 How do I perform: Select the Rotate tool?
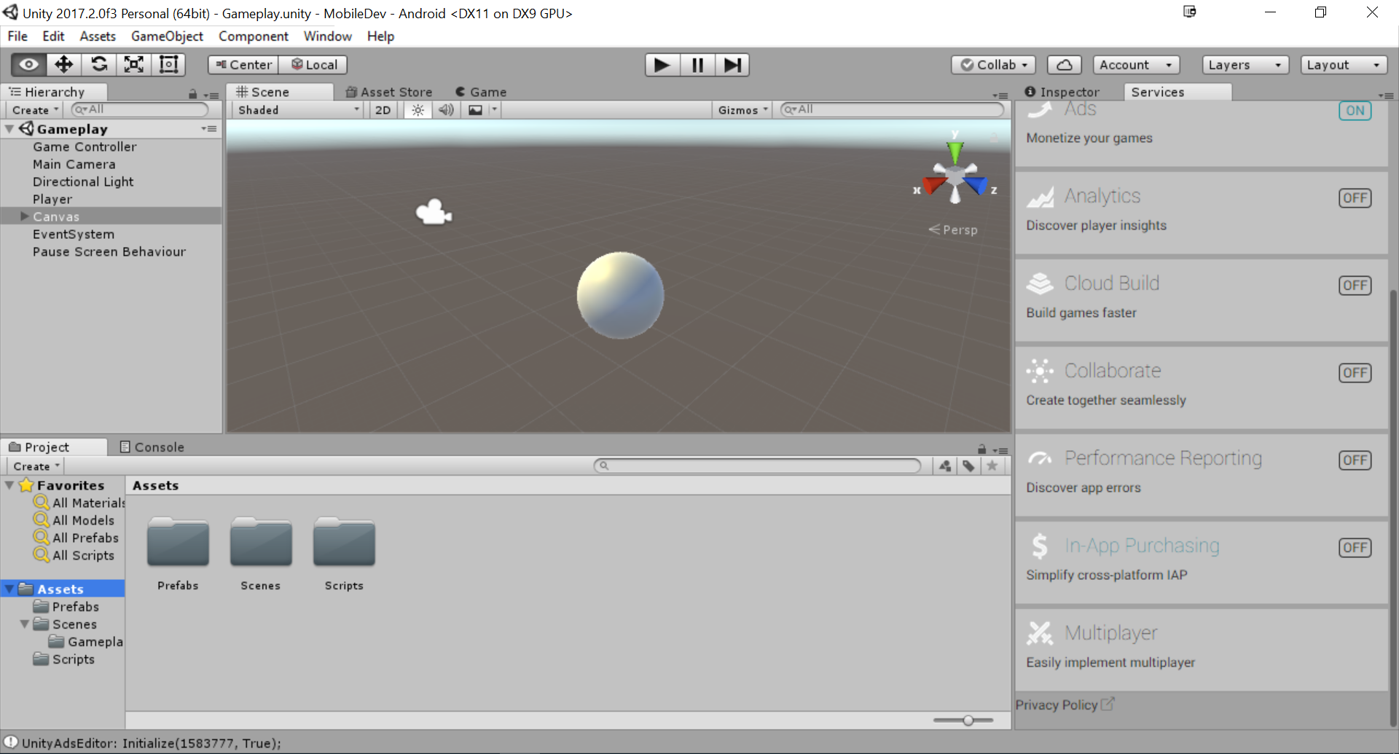coord(99,65)
